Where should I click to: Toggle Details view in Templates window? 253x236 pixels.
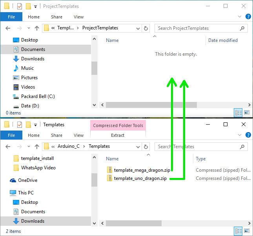[238, 231]
